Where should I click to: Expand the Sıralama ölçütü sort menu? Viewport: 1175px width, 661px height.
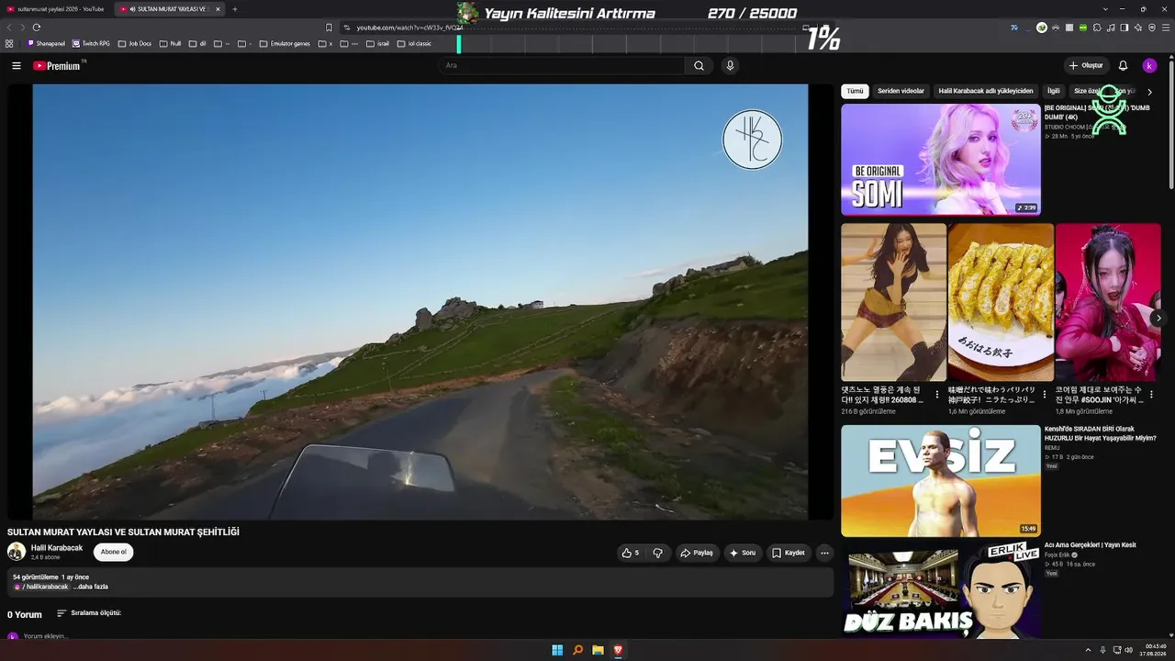(x=89, y=613)
